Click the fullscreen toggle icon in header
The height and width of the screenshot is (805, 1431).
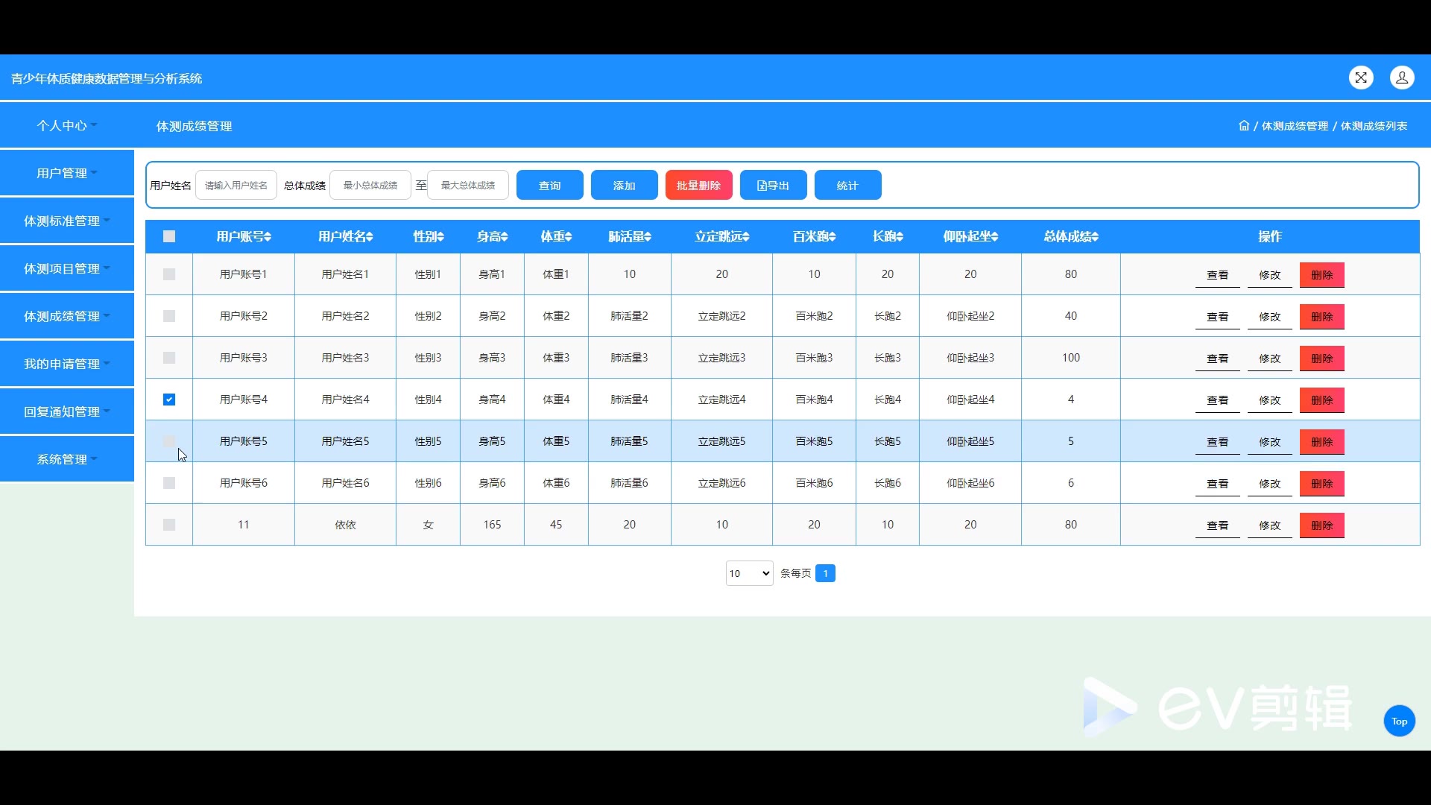click(x=1361, y=78)
